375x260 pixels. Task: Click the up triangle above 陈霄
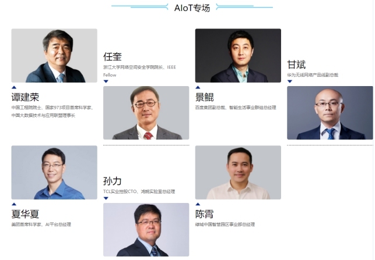click(198, 204)
